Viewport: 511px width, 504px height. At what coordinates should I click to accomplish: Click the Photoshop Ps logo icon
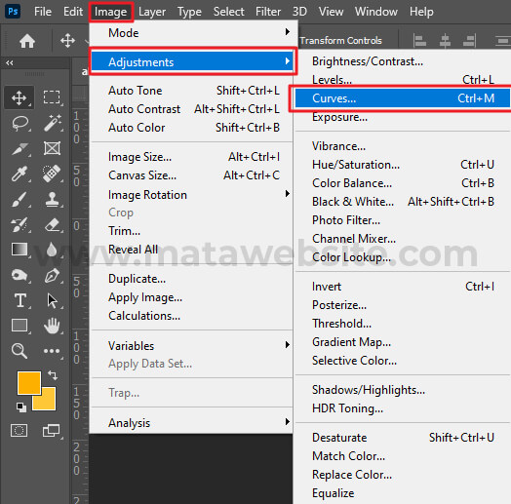[13, 12]
